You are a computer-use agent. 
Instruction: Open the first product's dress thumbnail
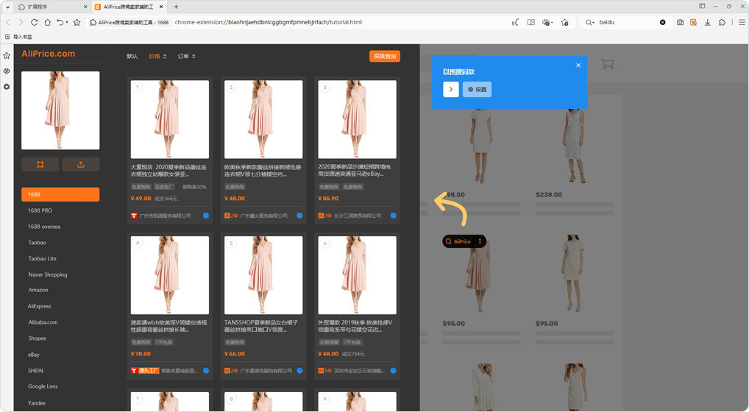point(169,119)
